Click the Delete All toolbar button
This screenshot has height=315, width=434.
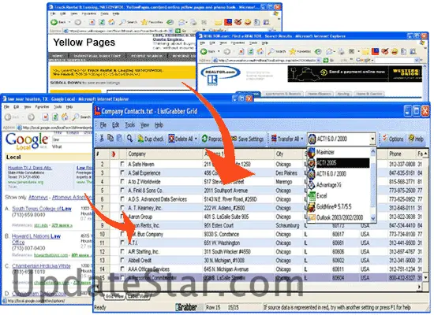(x=181, y=139)
